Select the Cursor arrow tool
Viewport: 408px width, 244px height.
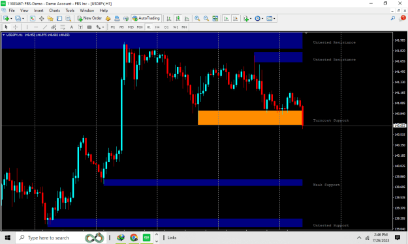tap(7, 27)
